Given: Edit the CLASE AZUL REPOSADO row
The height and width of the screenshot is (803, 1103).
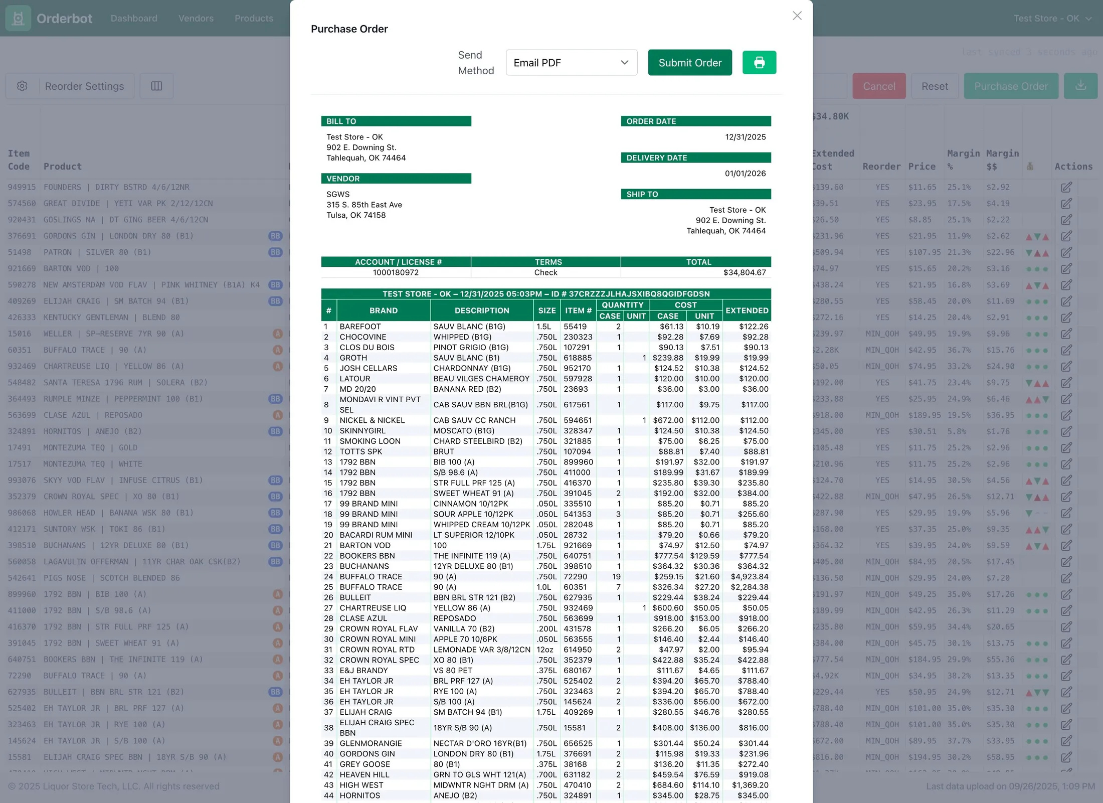Looking at the screenshot, I should point(1066,415).
